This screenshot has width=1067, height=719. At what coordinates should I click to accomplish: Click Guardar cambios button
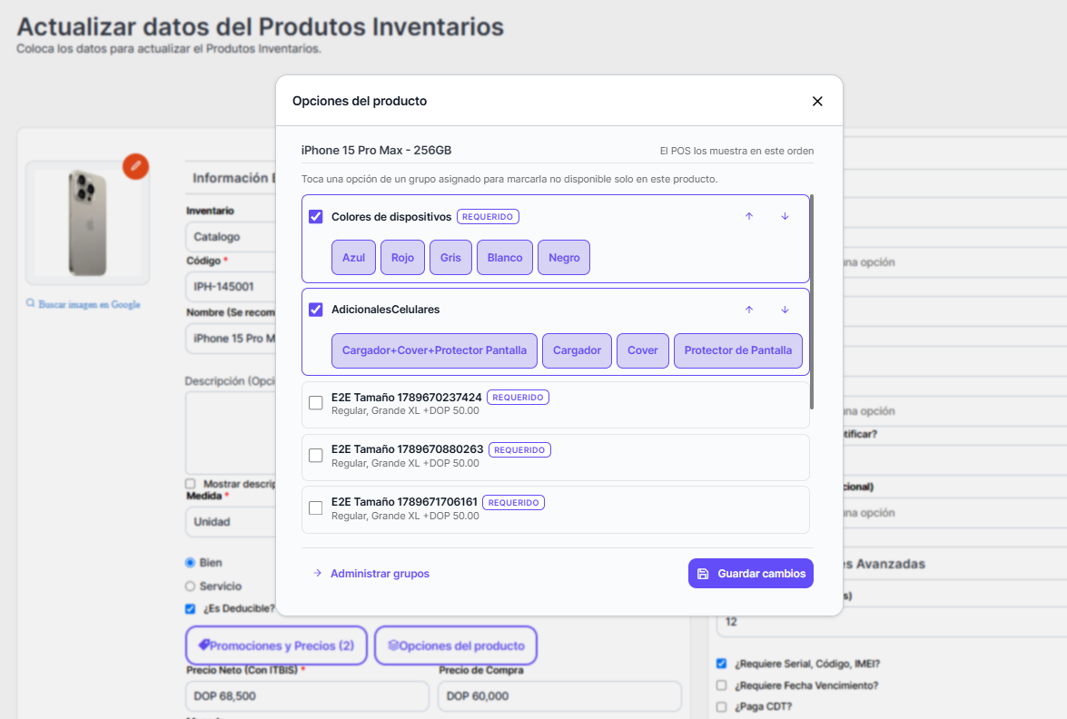pyautogui.click(x=751, y=574)
